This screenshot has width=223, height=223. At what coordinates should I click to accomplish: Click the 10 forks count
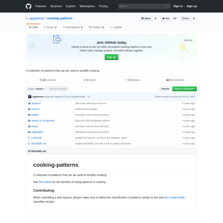pyautogui.click(x=194, y=19)
